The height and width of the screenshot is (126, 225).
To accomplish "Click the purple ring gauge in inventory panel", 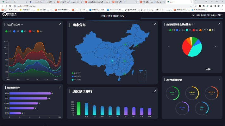I will pyautogui.click(x=182, y=108).
